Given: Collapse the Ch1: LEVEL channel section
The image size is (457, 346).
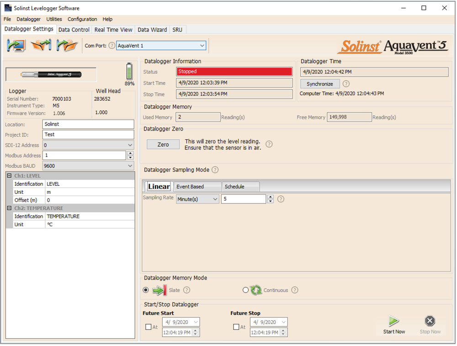Looking at the screenshot, I should point(9,176).
